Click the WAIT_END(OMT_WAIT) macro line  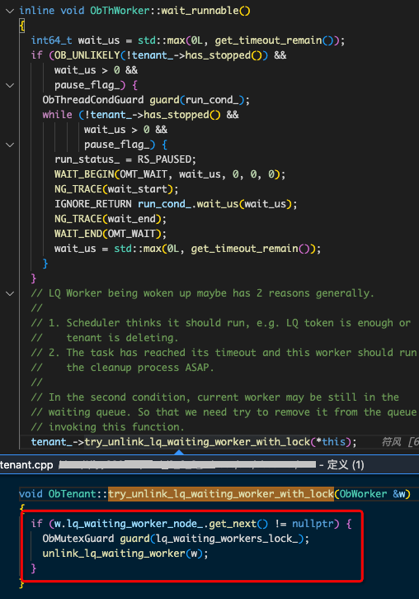[x=111, y=234]
